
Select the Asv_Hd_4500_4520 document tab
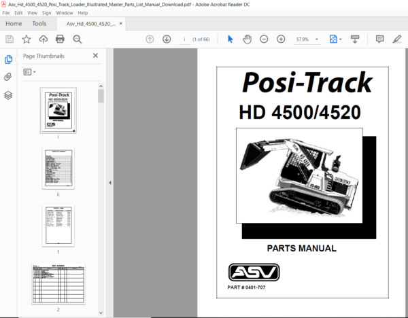[91, 24]
